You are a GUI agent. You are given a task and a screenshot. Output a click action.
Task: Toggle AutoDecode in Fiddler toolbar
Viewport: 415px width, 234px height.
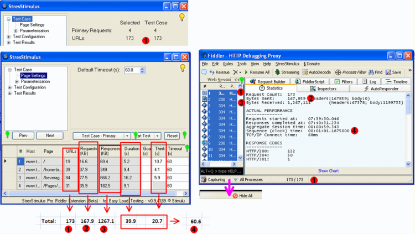click(317, 72)
